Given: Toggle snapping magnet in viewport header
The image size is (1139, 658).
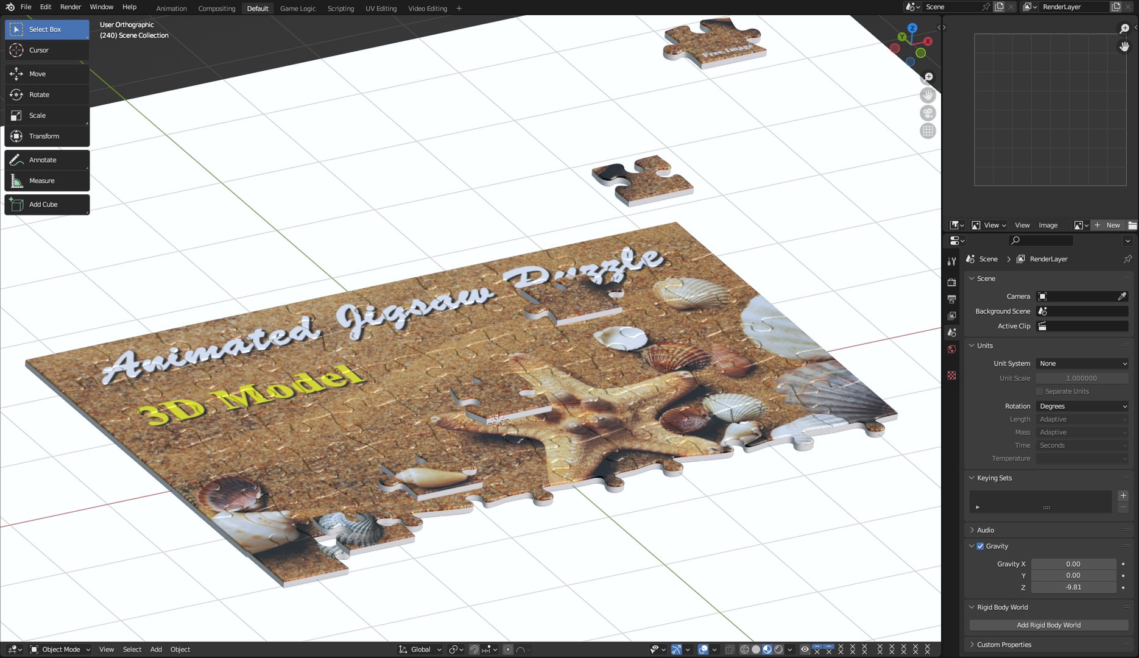Looking at the screenshot, I should coord(473,649).
